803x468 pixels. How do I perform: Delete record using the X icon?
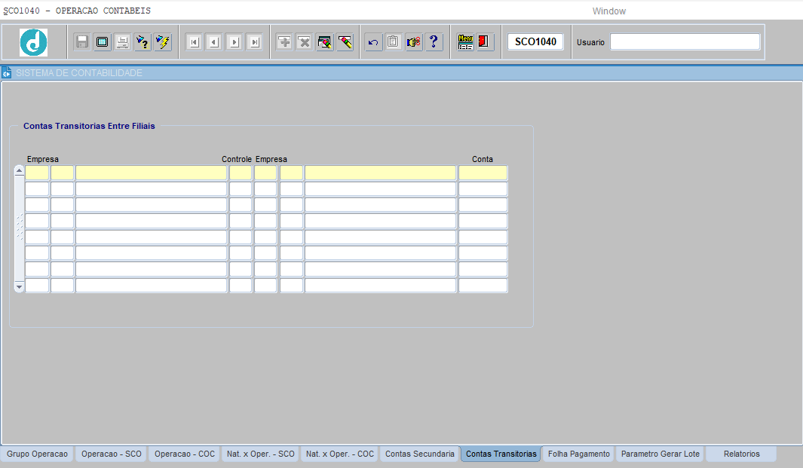(x=305, y=42)
